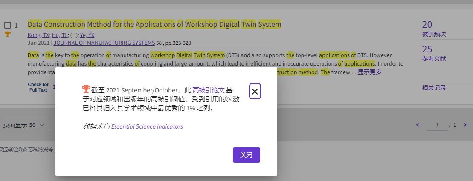
Task: Click the page number input field
Action: point(437,125)
